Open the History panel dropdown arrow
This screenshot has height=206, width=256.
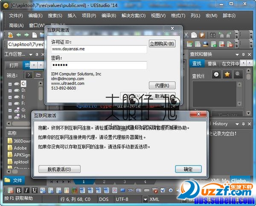coord(237,124)
